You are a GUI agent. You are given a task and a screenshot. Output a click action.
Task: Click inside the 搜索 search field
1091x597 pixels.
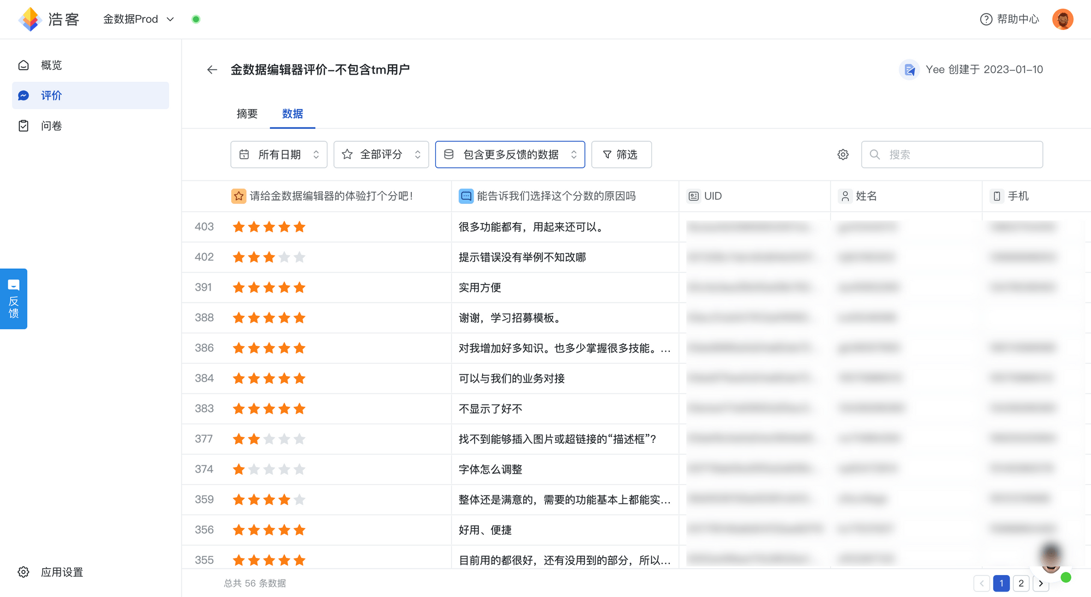click(x=952, y=154)
